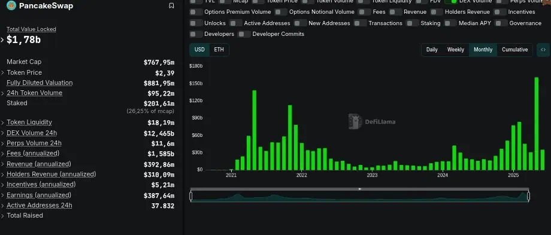Expand the Total Value Locked breakdown arrow
Image resolution: width=551 pixels, height=235 pixels.
click(2, 40)
